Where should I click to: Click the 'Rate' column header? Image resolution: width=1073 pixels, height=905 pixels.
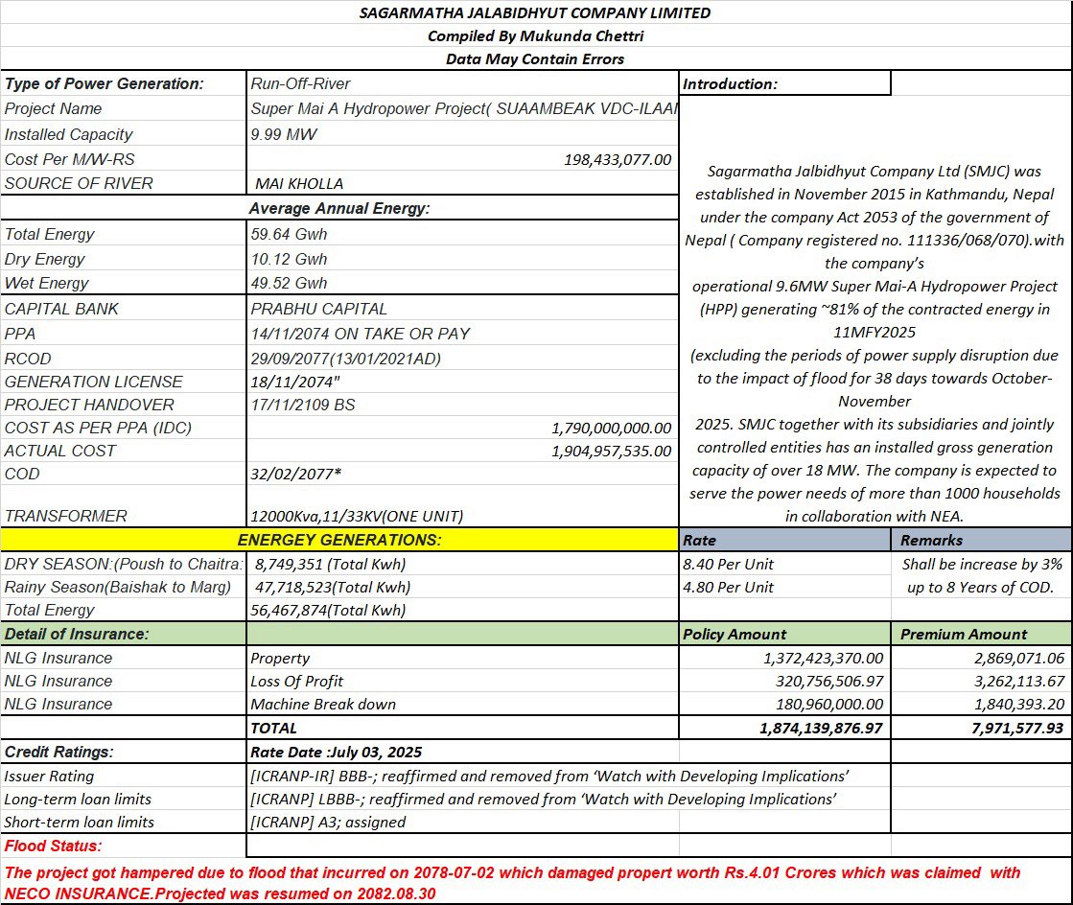785,540
